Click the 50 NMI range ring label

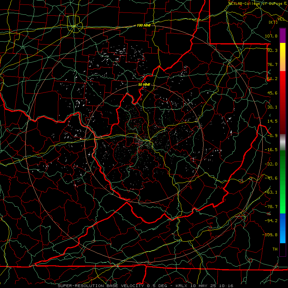click(x=144, y=85)
